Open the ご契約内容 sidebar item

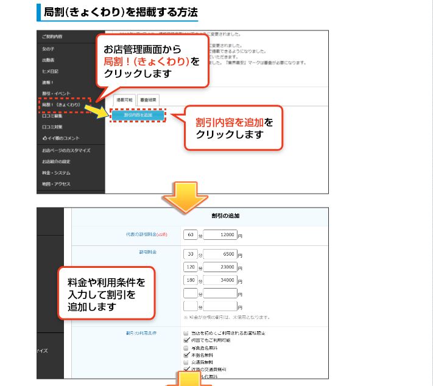(52, 37)
